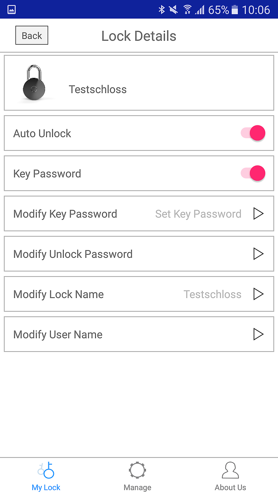The height and width of the screenshot is (495, 278).
Task: Expand Modify Lock Name arrow
Action: click(258, 294)
